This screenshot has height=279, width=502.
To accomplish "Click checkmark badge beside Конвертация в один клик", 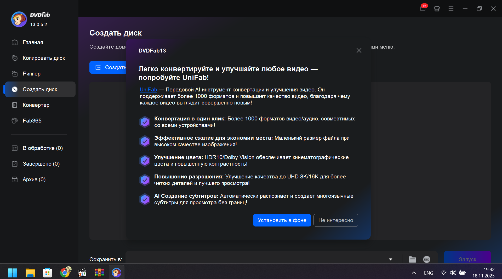I will (x=145, y=122).
